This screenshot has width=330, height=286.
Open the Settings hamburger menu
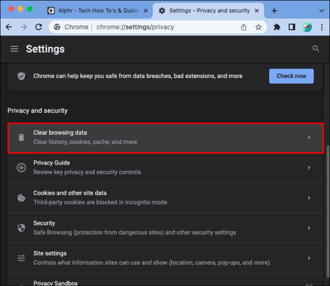click(14, 49)
